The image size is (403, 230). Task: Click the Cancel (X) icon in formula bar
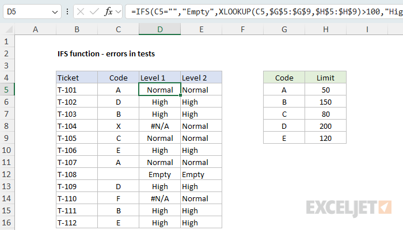click(81, 11)
